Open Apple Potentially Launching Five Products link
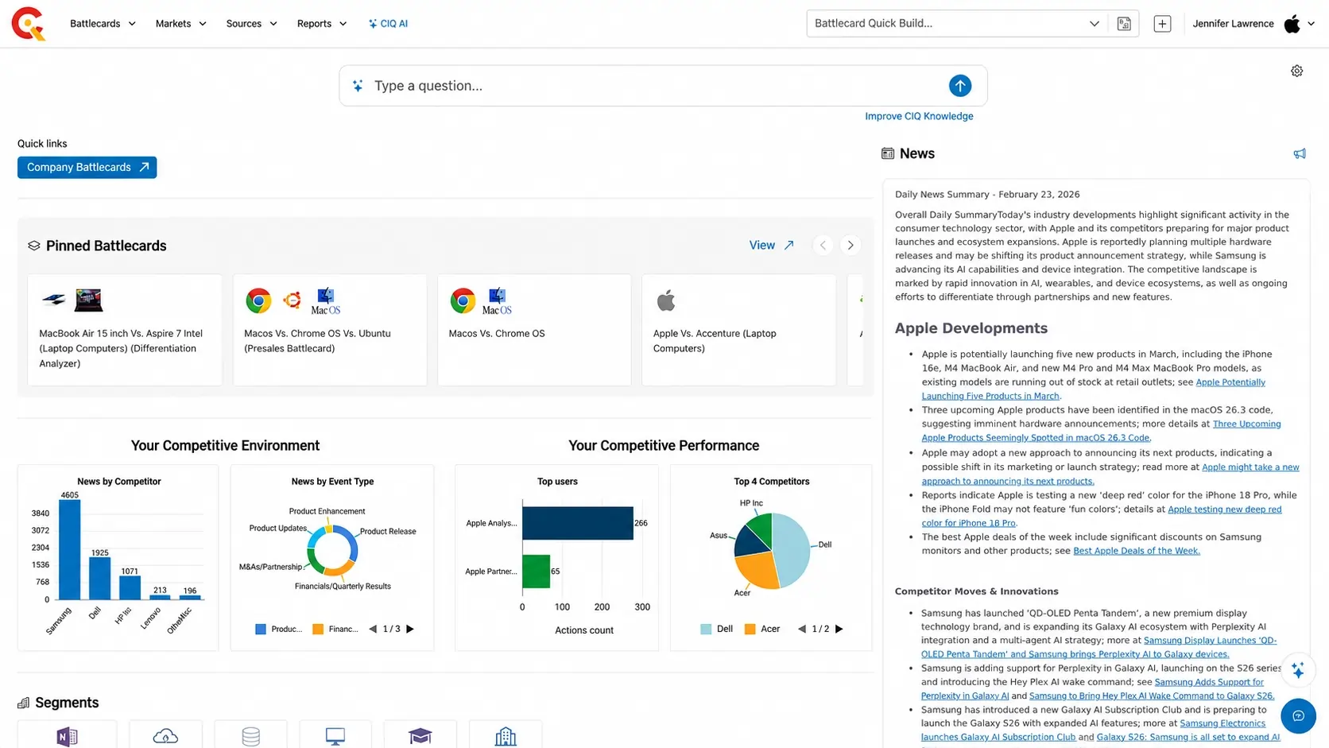Screen dimensions: 1329x748 [x=1093, y=389]
